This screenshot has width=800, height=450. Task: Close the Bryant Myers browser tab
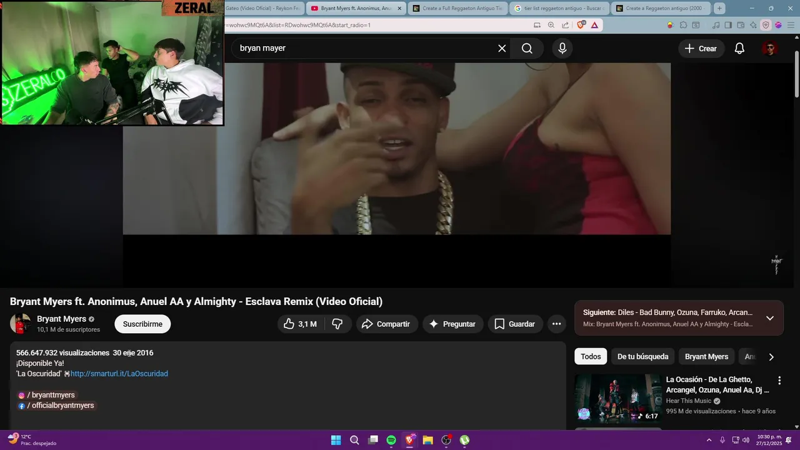point(399,8)
